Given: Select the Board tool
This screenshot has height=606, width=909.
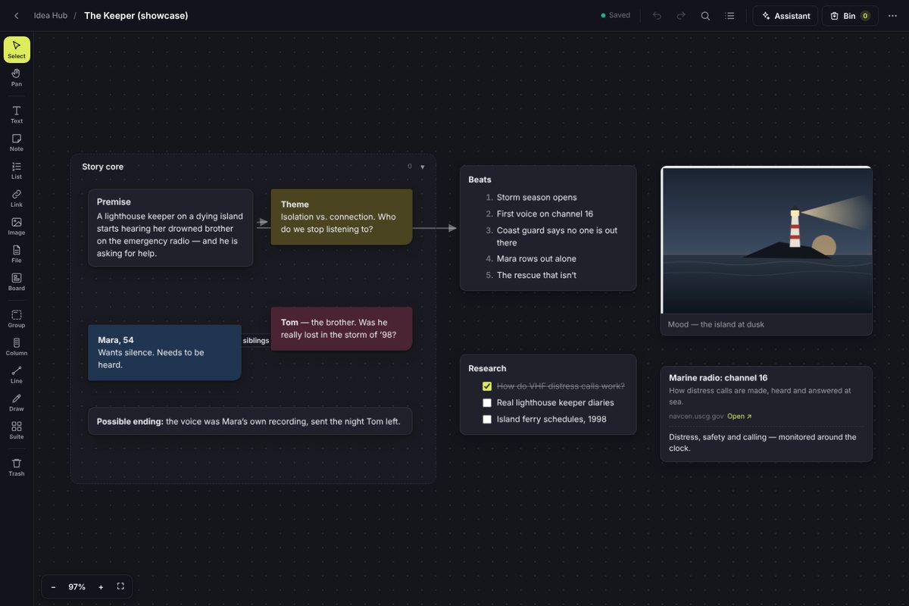Looking at the screenshot, I should click(17, 282).
